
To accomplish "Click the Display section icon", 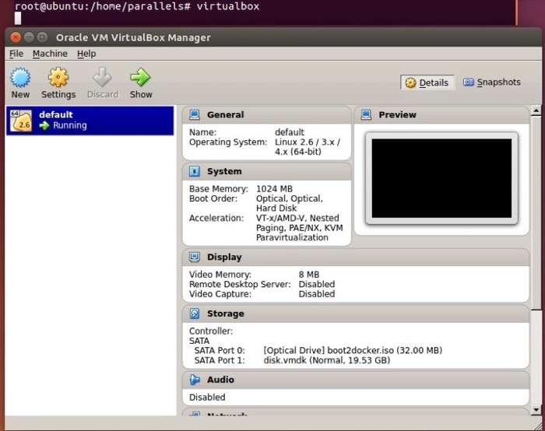I will point(195,257).
